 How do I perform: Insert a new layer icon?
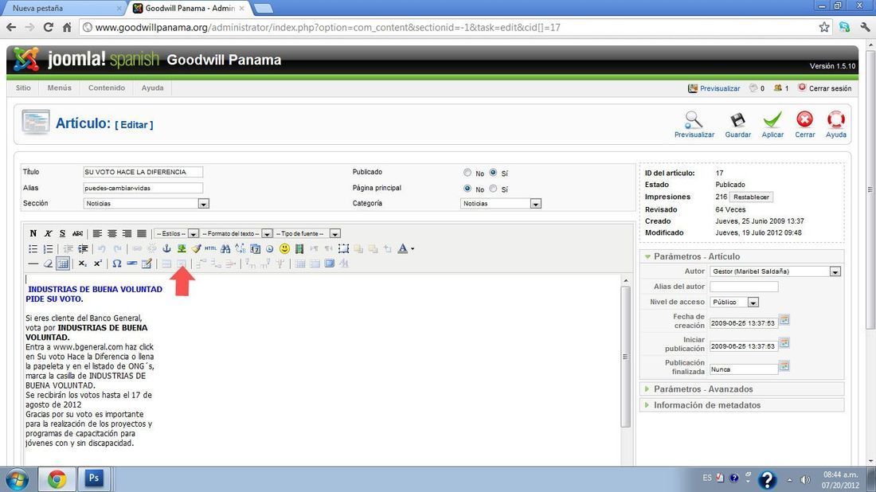pos(343,248)
